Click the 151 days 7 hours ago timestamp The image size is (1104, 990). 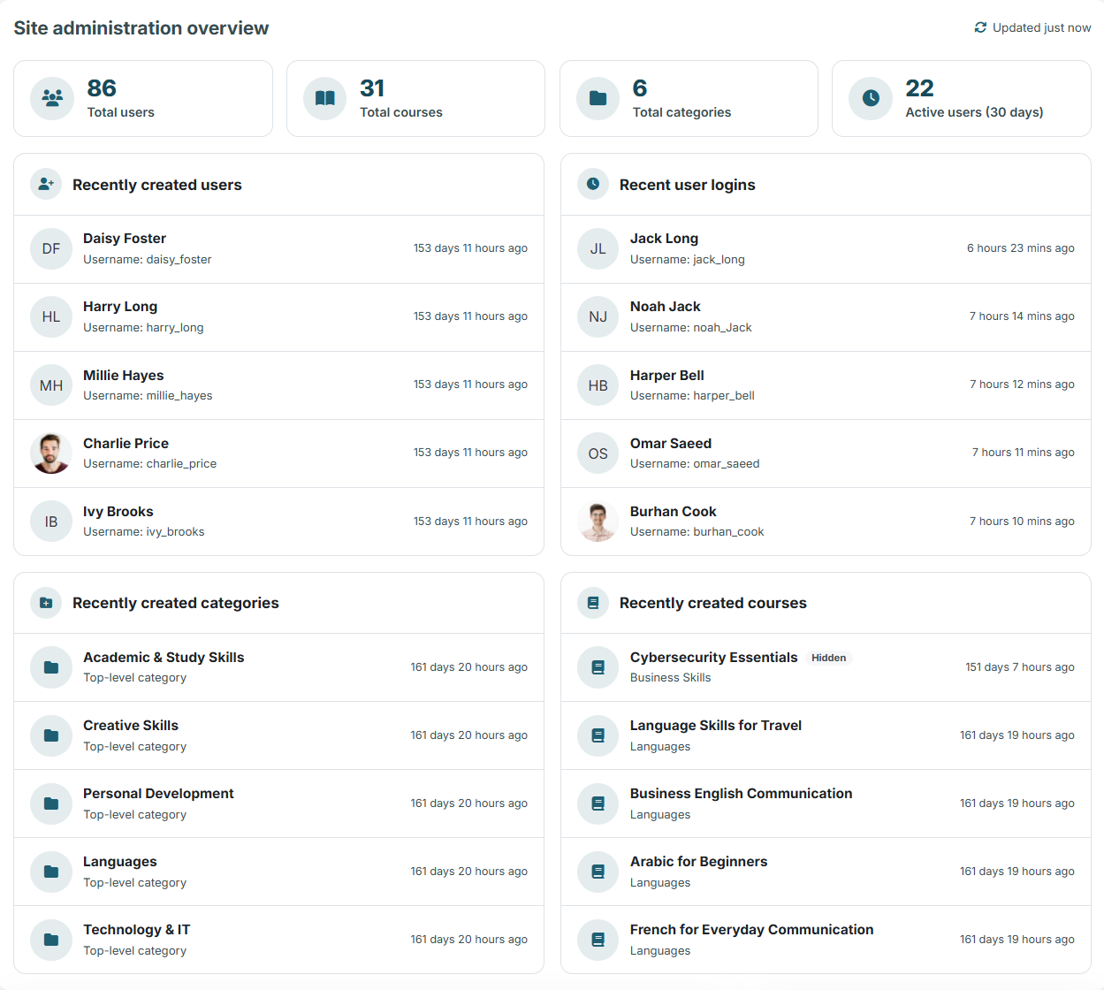coord(1019,667)
